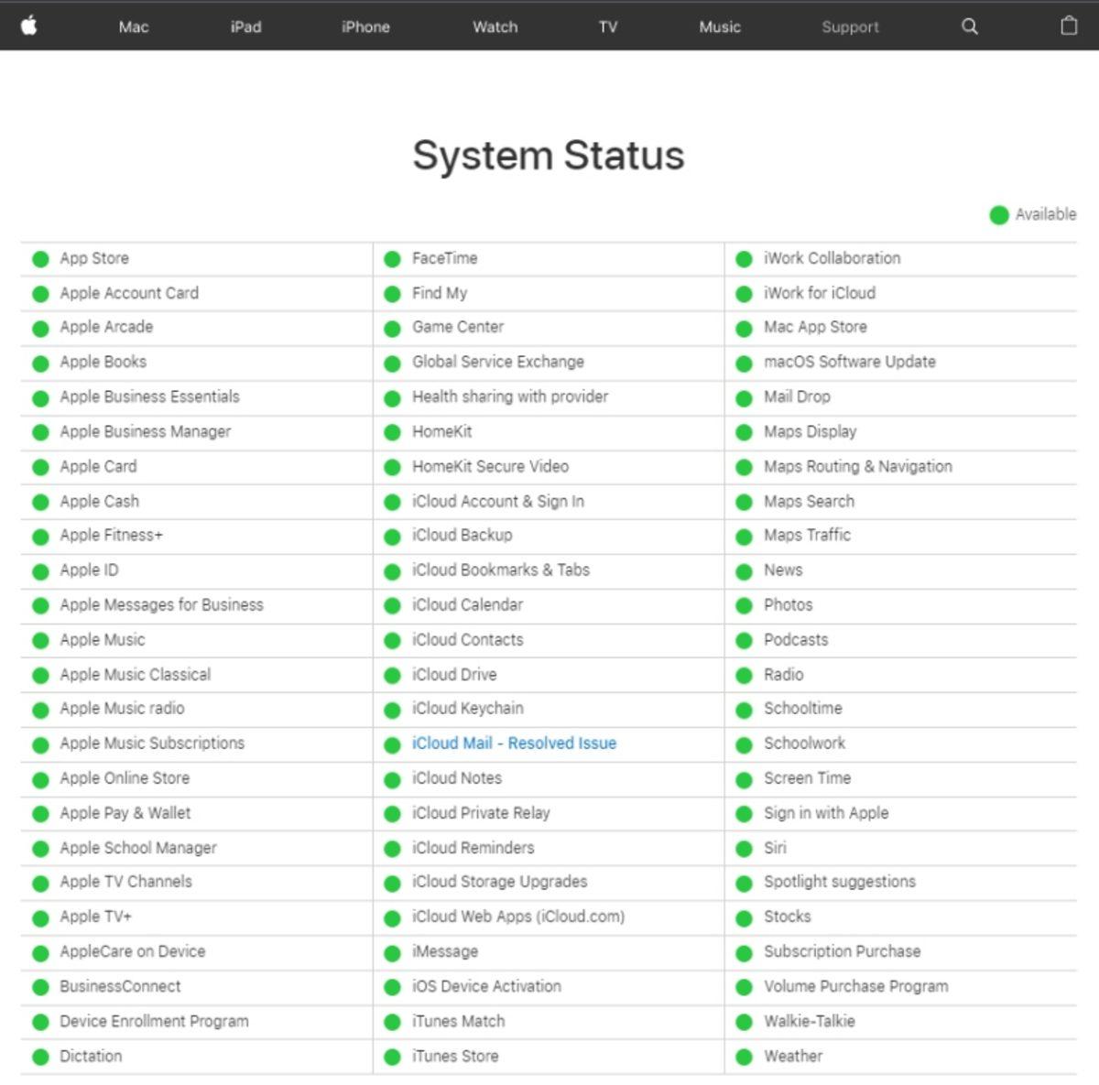
Task: Select Mac from the navigation bar
Action: coord(134,27)
